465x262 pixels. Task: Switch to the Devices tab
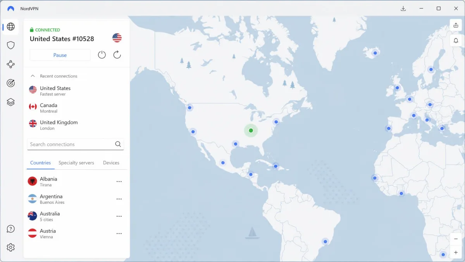tap(111, 163)
